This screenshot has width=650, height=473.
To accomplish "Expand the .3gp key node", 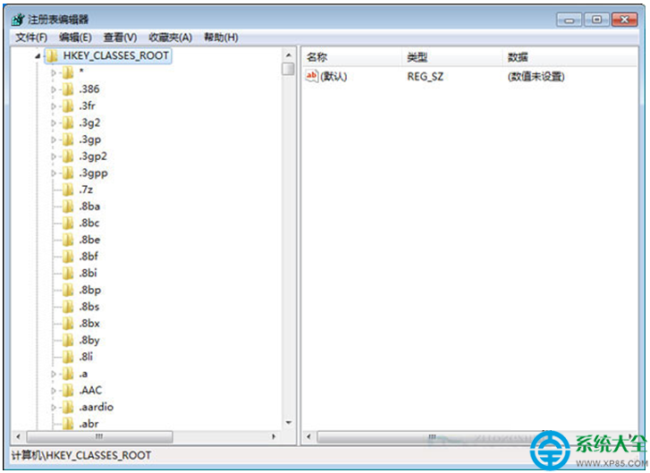I will pyautogui.click(x=54, y=139).
